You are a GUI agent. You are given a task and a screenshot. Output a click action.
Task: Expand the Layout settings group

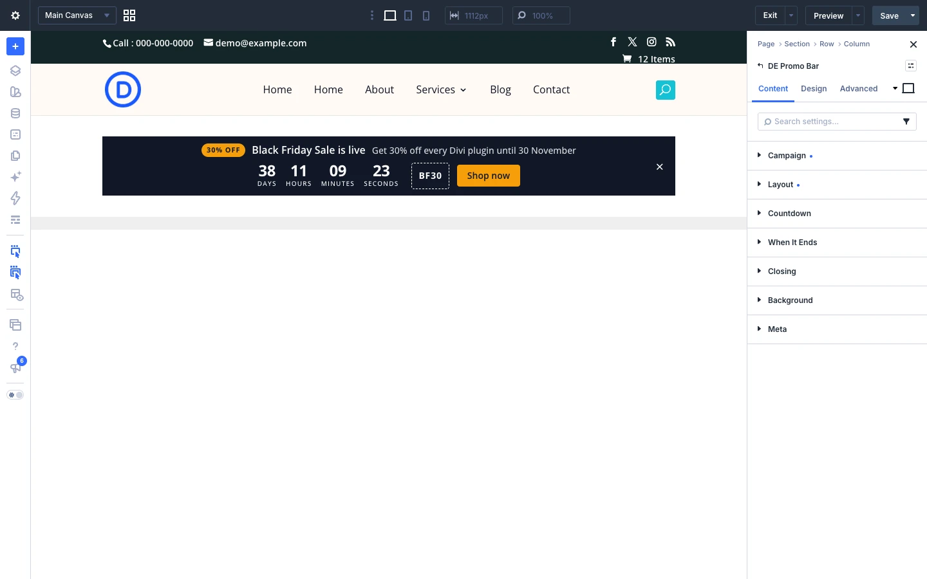[x=837, y=185]
